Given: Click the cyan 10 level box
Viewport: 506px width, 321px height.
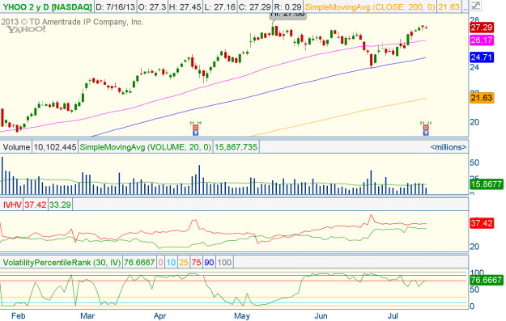Looking at the screenshot, I should coord(171,262).
